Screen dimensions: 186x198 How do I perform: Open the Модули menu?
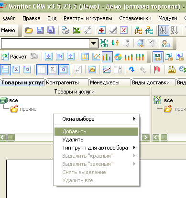coord(168,19)
